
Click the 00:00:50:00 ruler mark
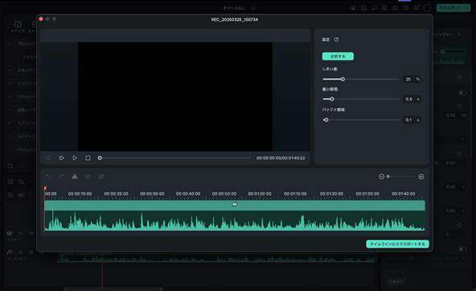[224, 194]
